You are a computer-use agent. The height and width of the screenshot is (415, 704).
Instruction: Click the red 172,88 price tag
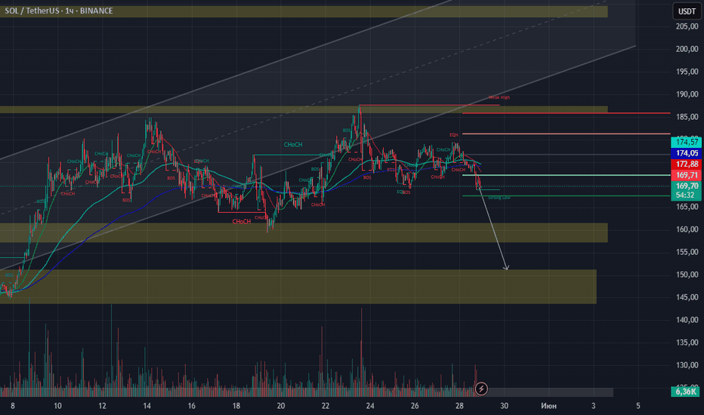(686, 164)
